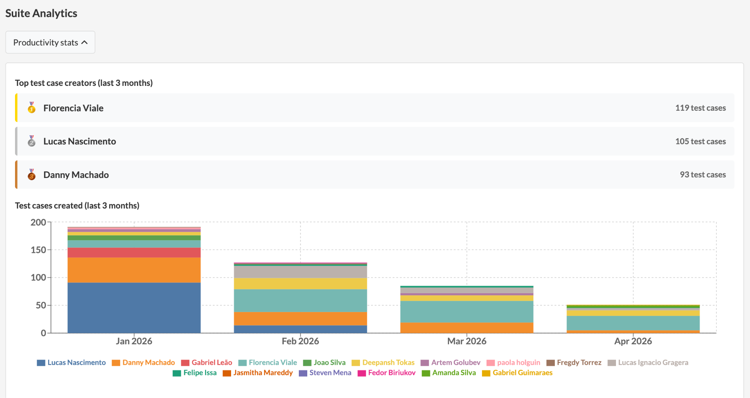Click paola holguin pink legend square
Image resolution: width=750 pixels, height=398 pixels.
(x=490, y=363)
